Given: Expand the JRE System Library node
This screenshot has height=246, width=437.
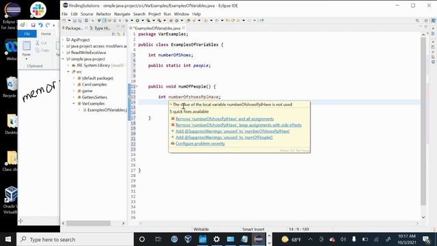Looking at the screenshot, I should tap(68, 66).
